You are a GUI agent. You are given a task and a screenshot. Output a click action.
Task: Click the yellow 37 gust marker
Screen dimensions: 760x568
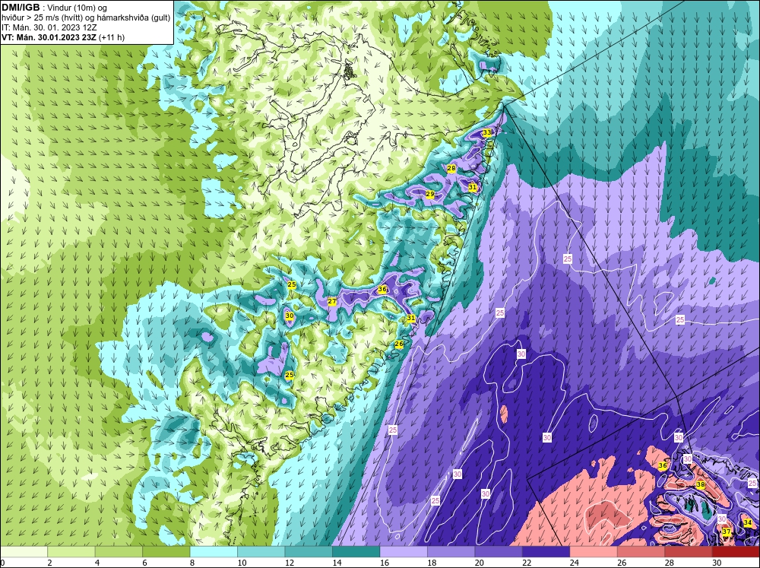pyautogui.click(x=726, y=532)
